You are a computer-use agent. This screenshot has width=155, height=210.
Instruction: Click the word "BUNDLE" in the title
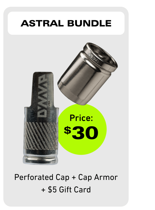pyautogui.click(x=89, y=23)
